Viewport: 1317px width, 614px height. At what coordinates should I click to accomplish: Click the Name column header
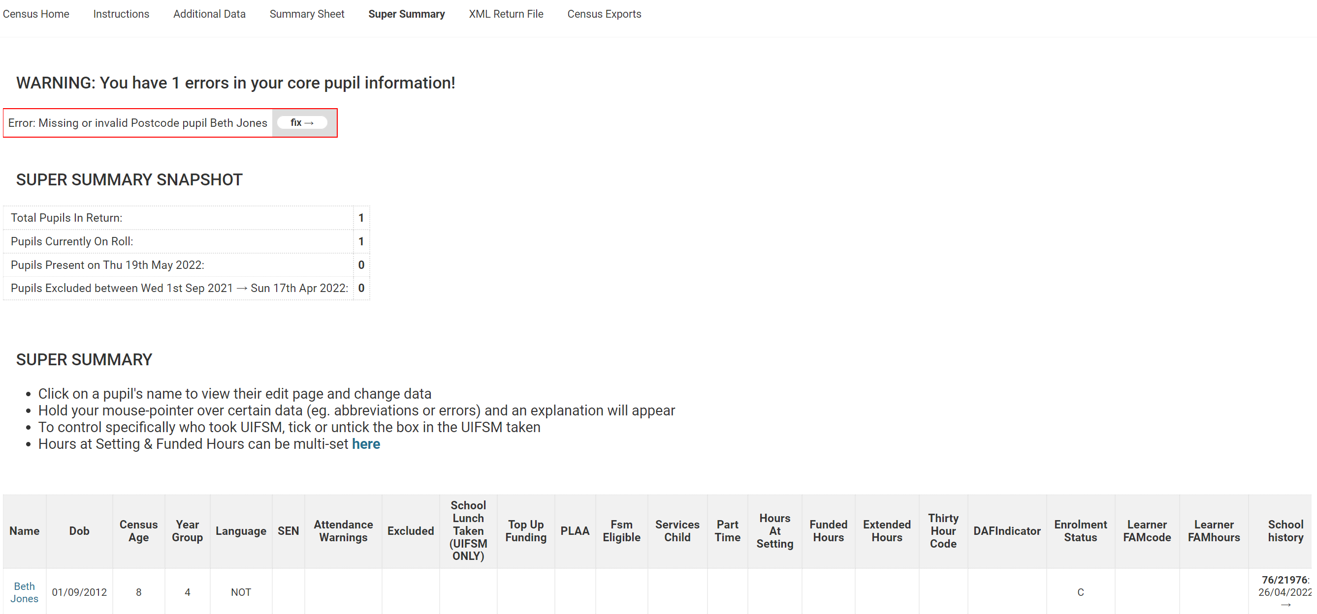click(24, 531)
